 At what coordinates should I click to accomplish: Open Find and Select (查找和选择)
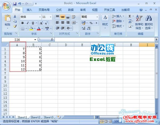[x=149, y=22]
